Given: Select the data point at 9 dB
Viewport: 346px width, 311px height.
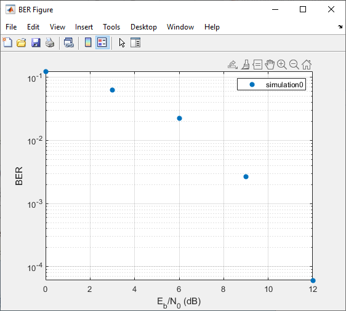Looking at the screenshot, I should pos(246,176).
